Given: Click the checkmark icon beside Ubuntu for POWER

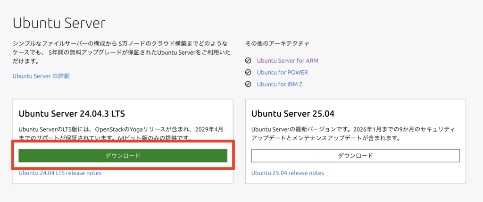Looking at the screenshot, I should coord(249,73).
